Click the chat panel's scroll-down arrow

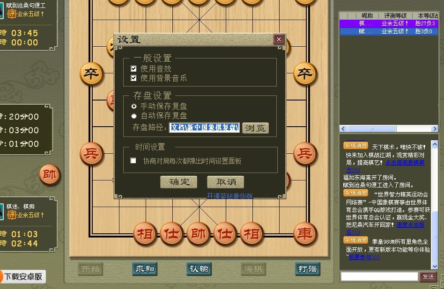click(x=435, y=266)
